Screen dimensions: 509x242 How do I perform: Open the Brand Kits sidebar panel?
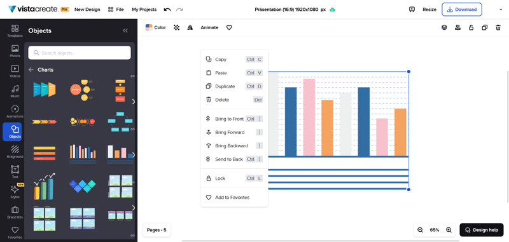(x=15, y=212)
